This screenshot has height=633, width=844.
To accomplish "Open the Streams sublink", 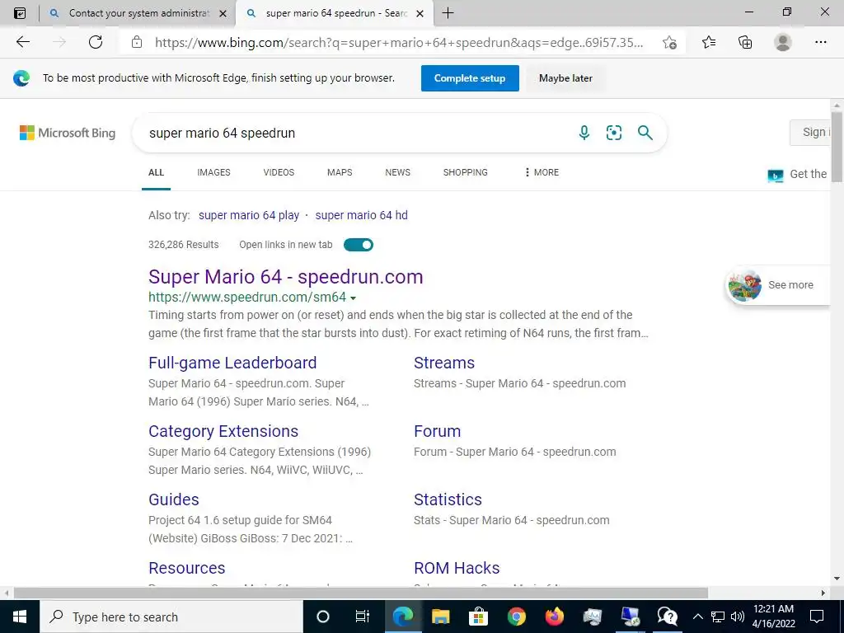I will [x=444, y=363].
